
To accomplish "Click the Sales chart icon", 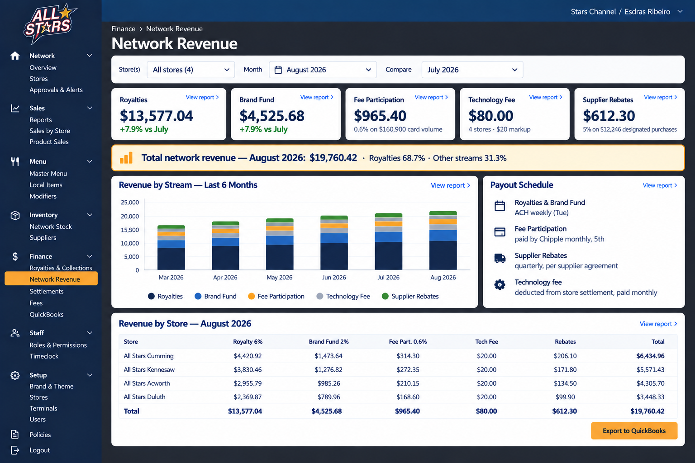I will pos(15,108).
